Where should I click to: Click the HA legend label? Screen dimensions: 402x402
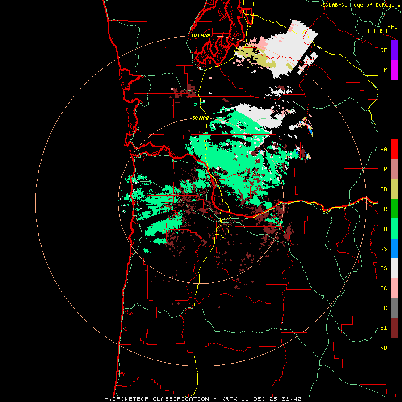point(383,150)
